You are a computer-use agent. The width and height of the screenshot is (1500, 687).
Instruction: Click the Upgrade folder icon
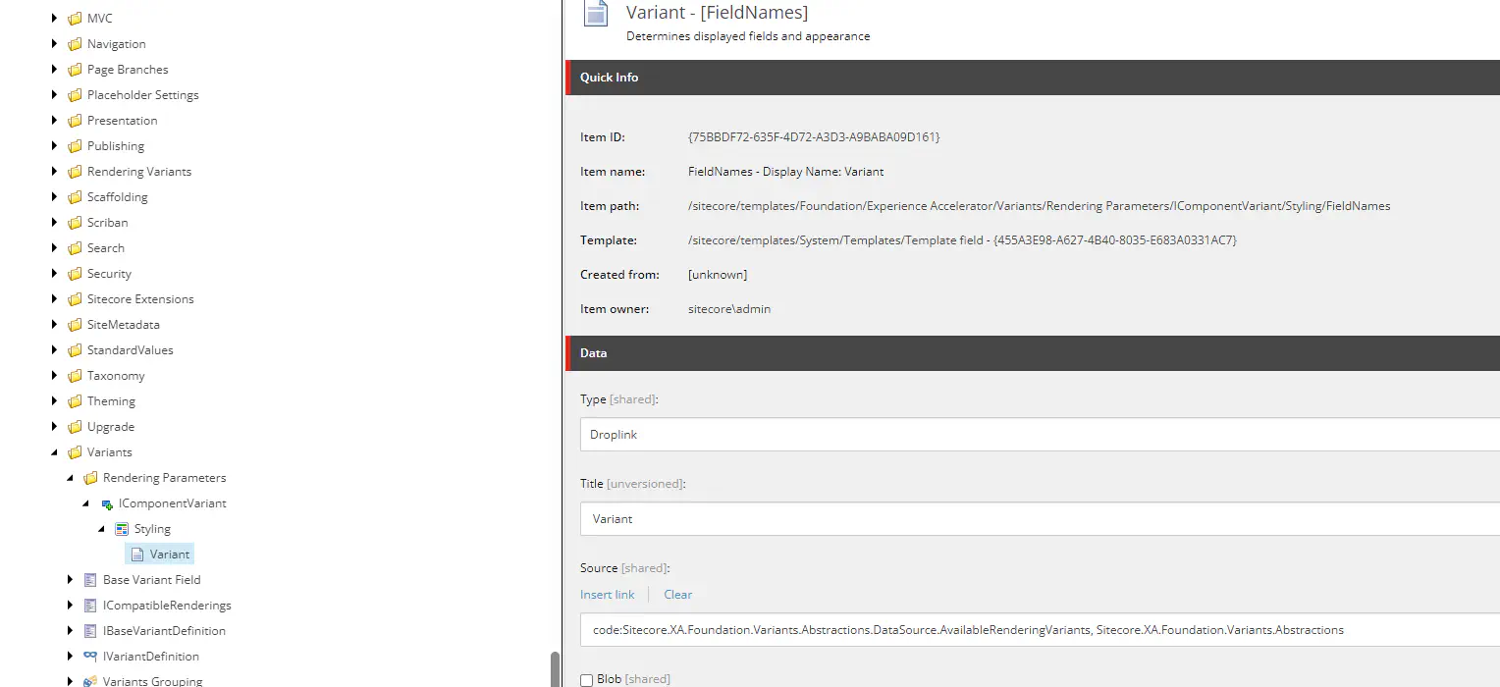click(x=75, y=427)
